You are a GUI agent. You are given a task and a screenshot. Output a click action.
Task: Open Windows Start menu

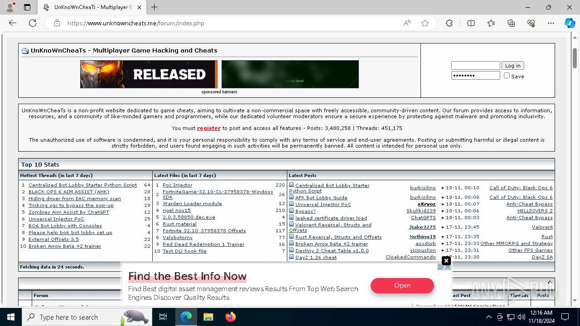click(11, 317)
